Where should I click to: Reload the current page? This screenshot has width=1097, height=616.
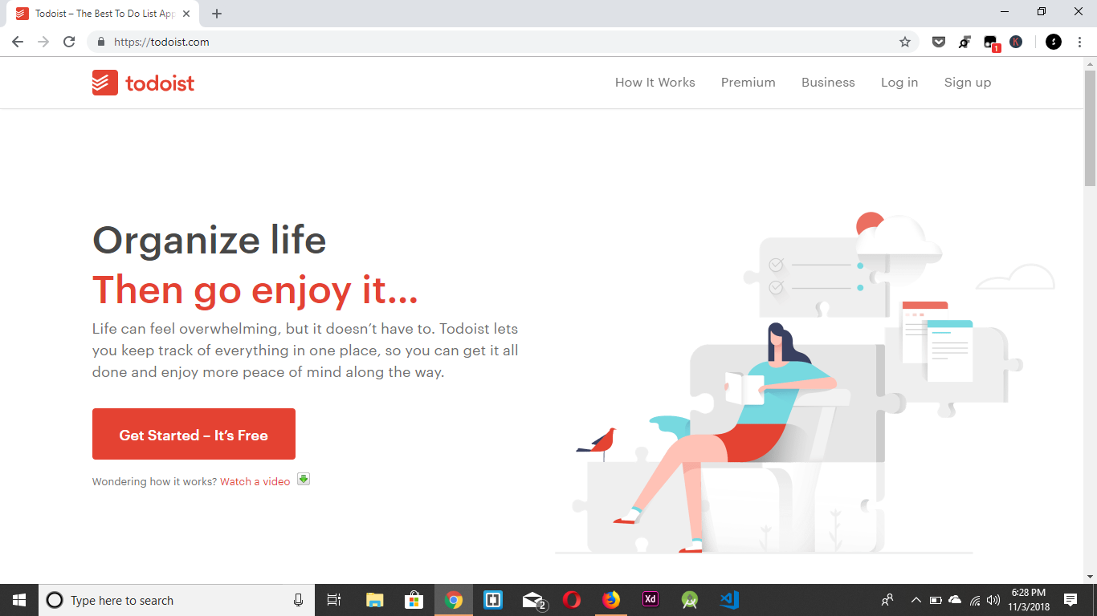point(69,42)
